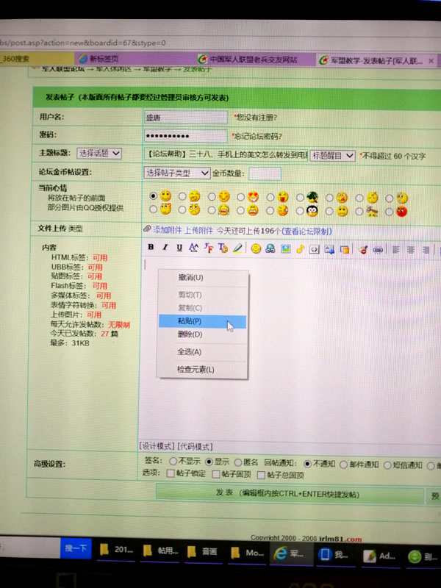
Task: Open the 查看论坛限制 link
Action: (x=306, y=232)
